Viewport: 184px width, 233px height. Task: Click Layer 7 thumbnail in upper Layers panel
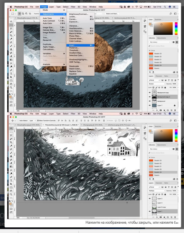coord(154,105)
